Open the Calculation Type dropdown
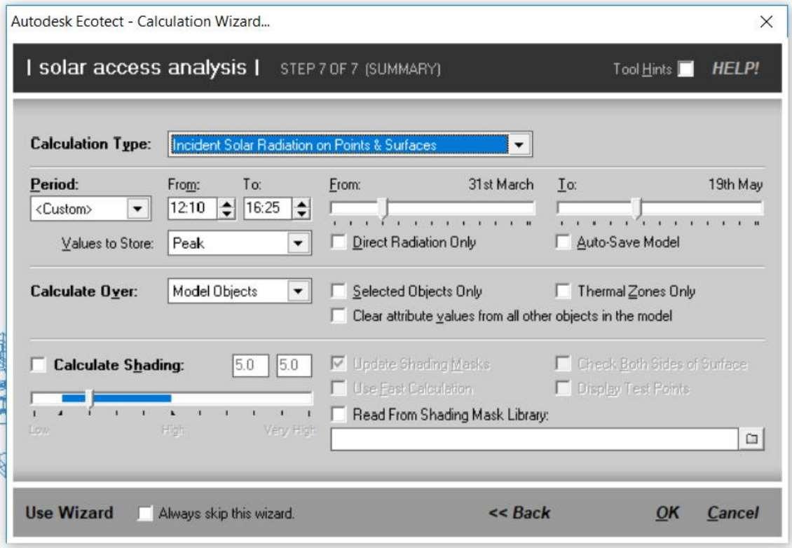The width and height of the screenshot is (792, 548). 519,145
